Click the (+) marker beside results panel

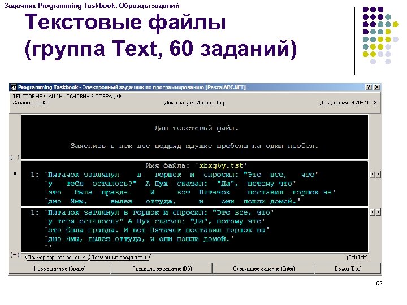point(15,255)
